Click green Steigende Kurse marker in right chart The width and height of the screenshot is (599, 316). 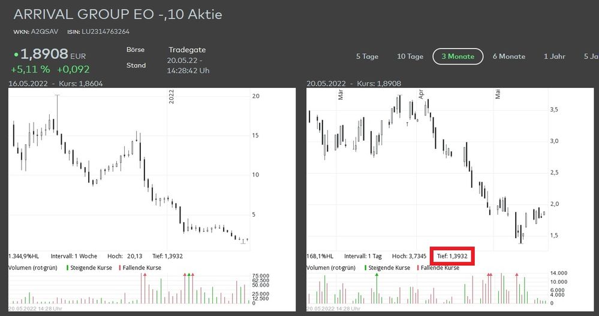(x=366, y=268)
